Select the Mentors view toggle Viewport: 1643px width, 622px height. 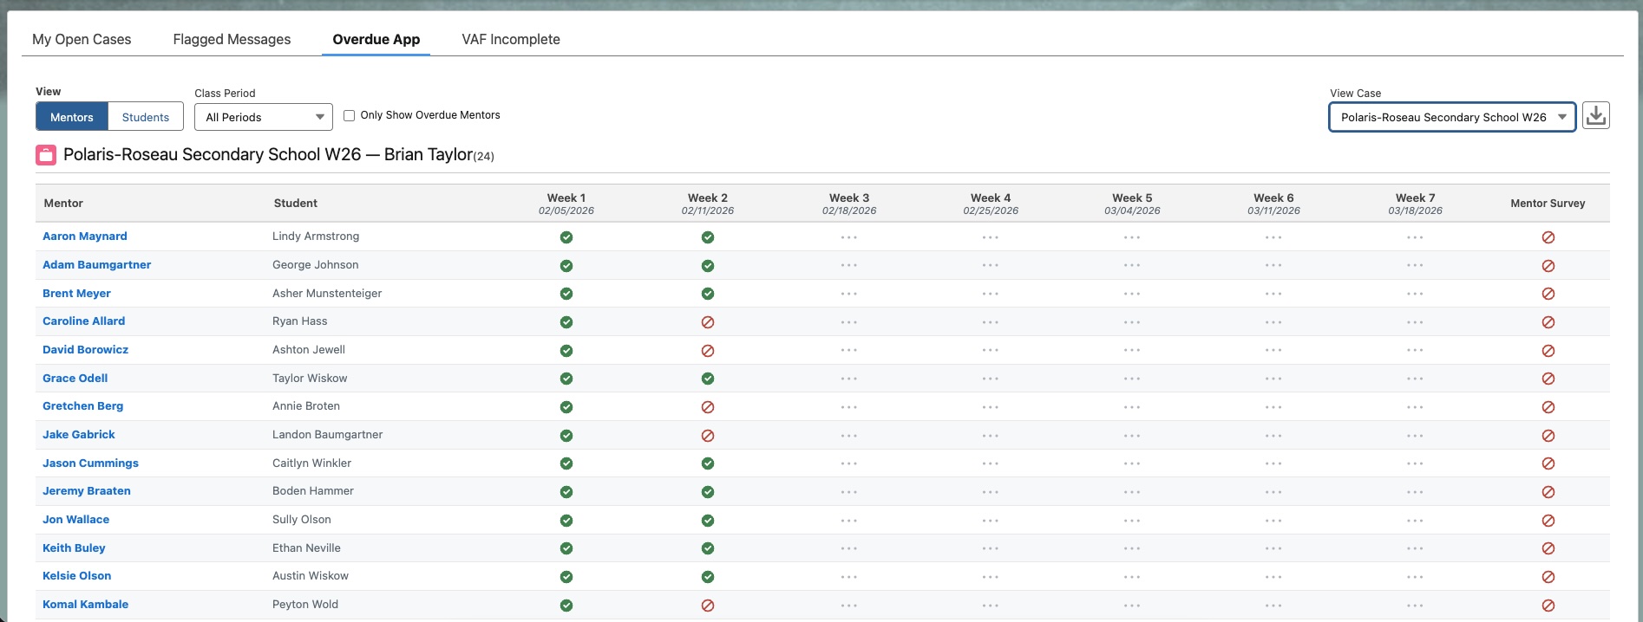(72, 117)
